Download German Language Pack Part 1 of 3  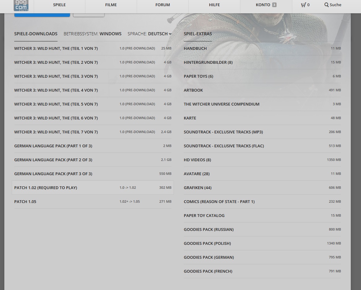pos(93,146)
